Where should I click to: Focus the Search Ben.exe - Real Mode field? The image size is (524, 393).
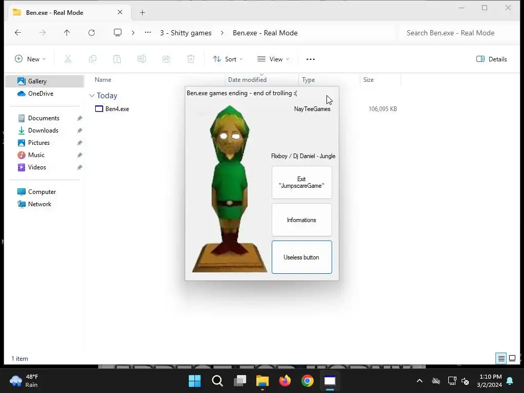pos(458,33)
